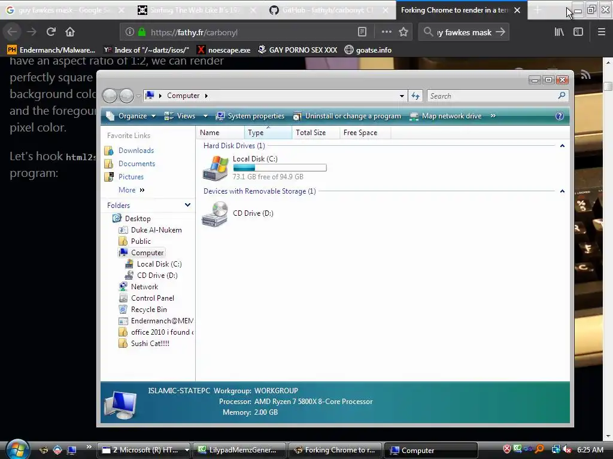The image size is (613, 459).
Task: Open page actions three-dot menu
Action: point(386,32)
